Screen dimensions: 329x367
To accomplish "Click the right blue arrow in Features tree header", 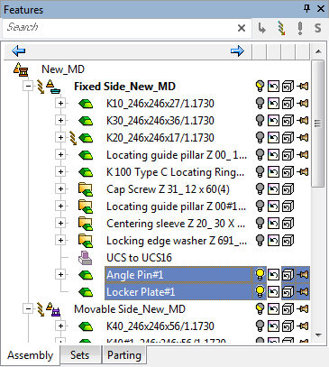I will pos(237,50).
